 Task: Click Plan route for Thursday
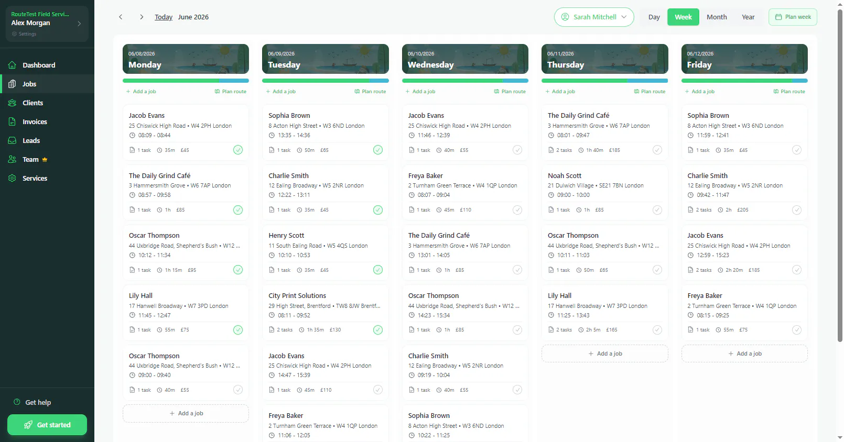pos(650,91)
